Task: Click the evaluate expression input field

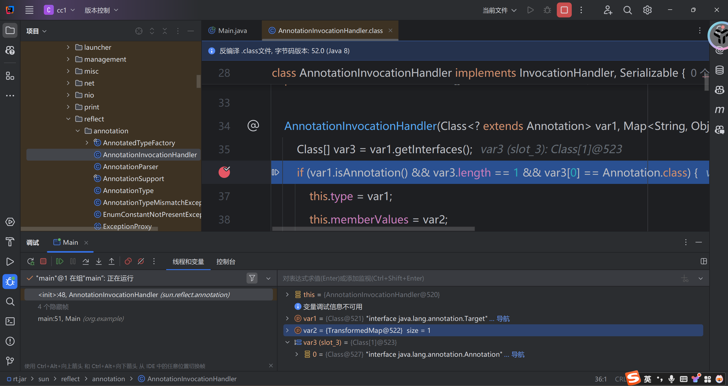Action: (478, 278)
